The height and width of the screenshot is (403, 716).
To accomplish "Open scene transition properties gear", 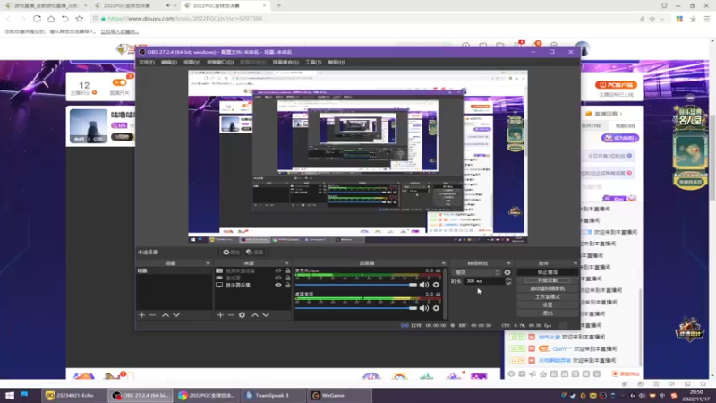I will click(x=507, y=272).
